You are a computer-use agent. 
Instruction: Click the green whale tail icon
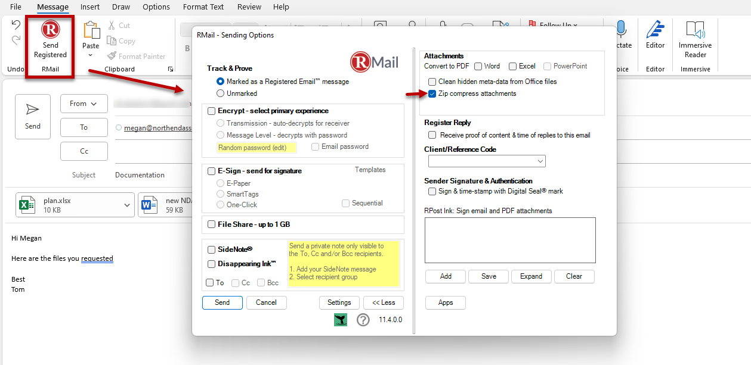click(341, 320)
